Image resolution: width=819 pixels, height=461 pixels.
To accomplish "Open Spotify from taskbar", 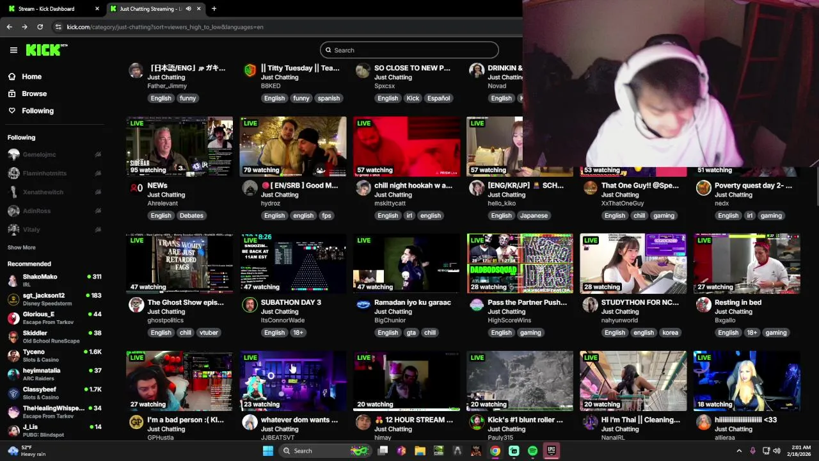I will (x=532, y=451).
